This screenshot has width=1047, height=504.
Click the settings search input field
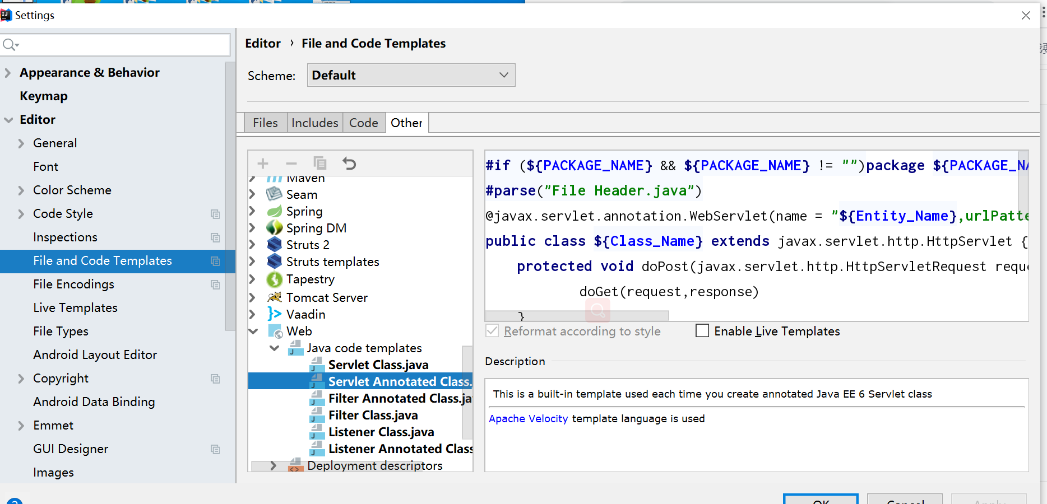tap(115, 44)
